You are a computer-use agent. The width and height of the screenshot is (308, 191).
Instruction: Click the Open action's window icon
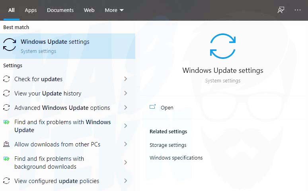152,107
